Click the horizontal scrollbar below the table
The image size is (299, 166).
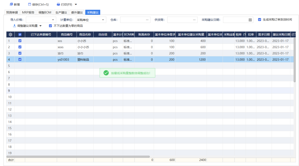tap(78, 157)
